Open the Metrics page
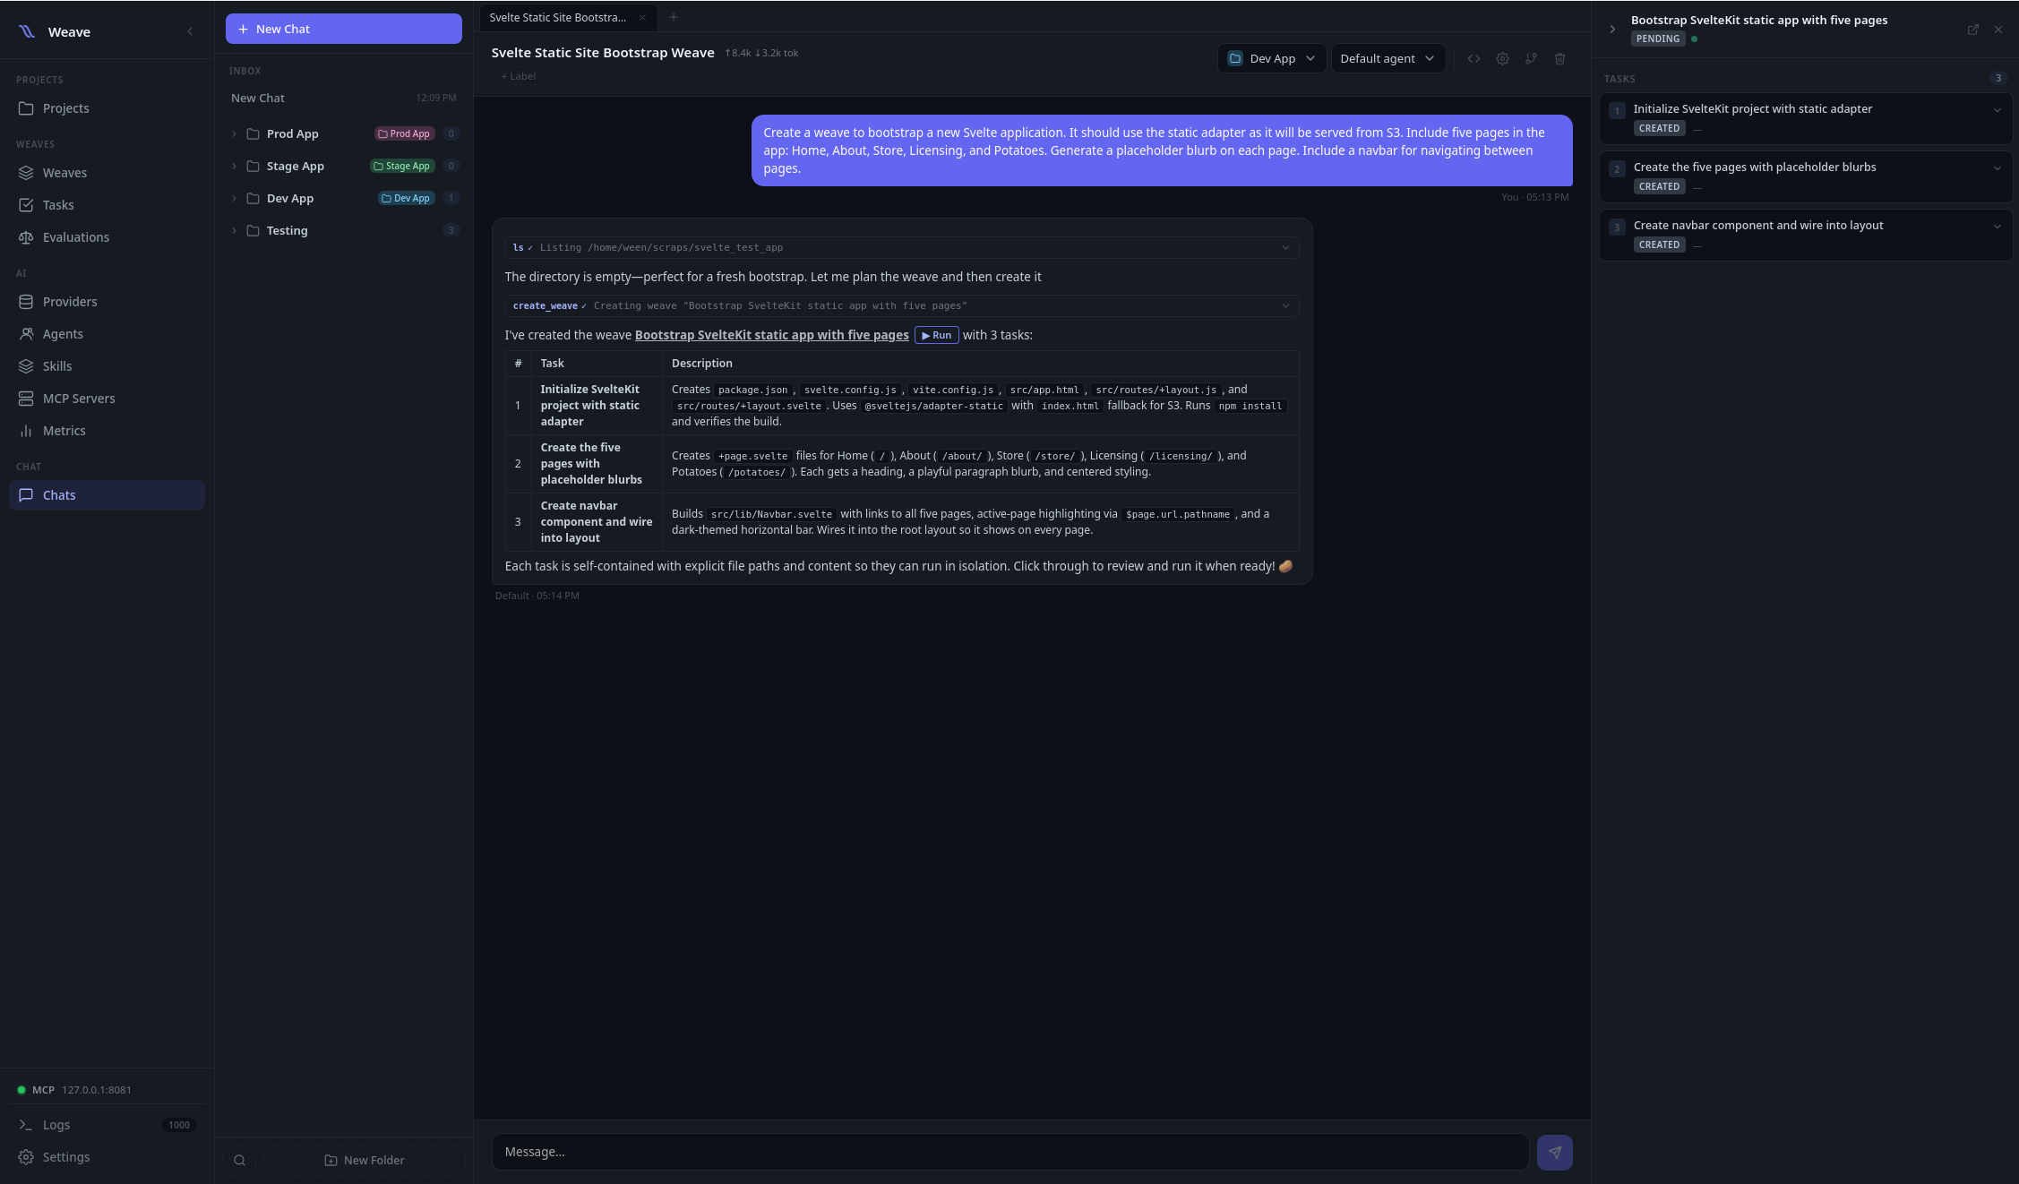Viewport: 2019px width, 1184px height. point(107,431)
